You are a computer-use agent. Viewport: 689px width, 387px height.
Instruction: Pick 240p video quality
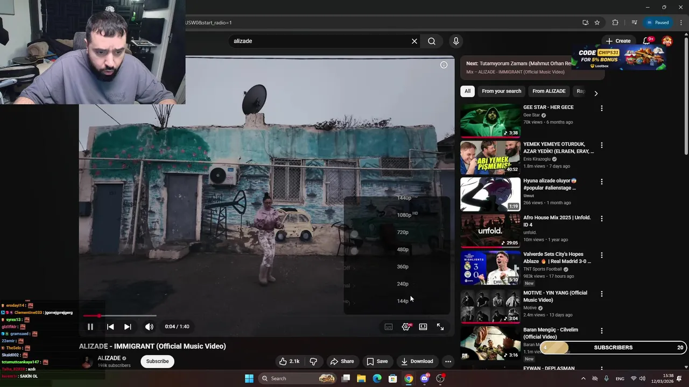[403, 284]
